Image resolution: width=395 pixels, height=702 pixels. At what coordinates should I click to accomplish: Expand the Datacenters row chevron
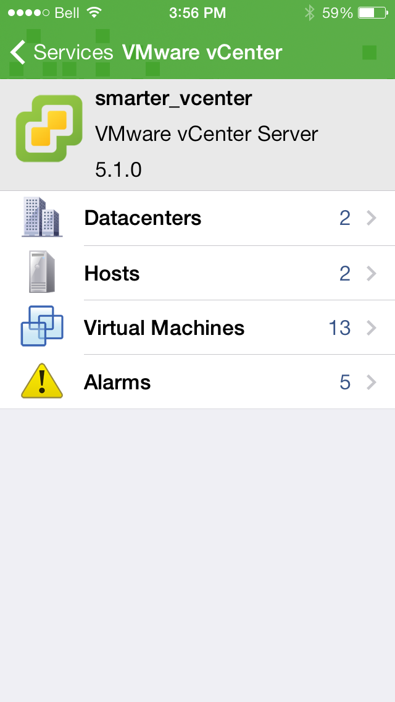371,218
